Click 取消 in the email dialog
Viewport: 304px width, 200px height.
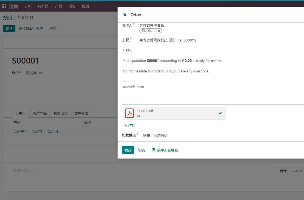141,150
